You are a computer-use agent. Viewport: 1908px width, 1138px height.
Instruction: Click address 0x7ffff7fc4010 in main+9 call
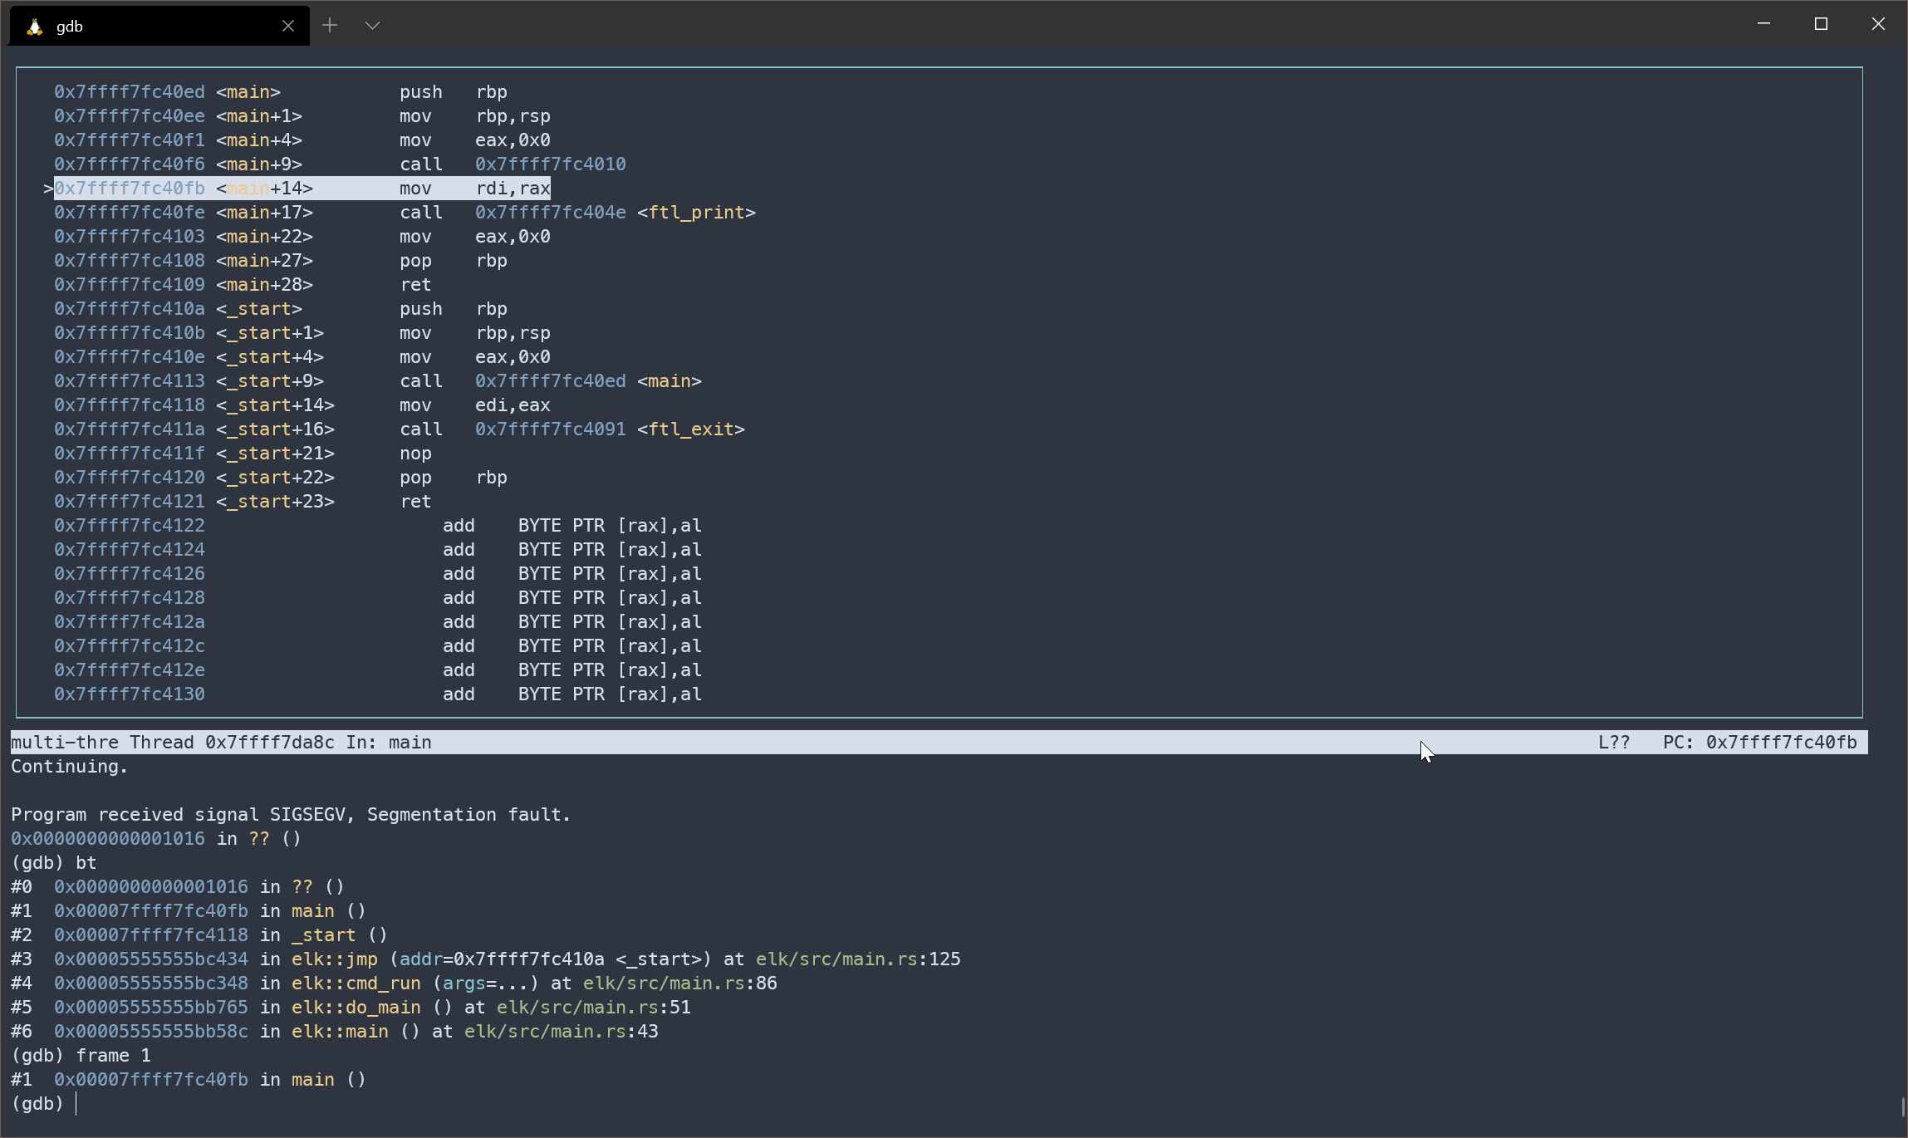click(x=550, y=164)
